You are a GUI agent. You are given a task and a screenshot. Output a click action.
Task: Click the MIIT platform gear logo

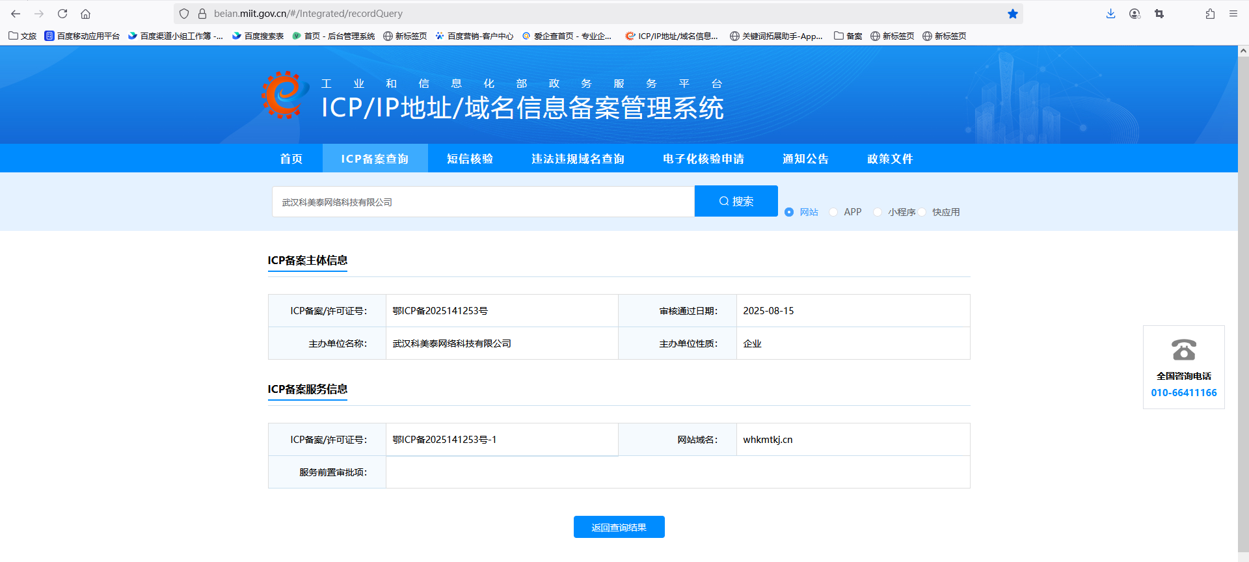[284, 96]
